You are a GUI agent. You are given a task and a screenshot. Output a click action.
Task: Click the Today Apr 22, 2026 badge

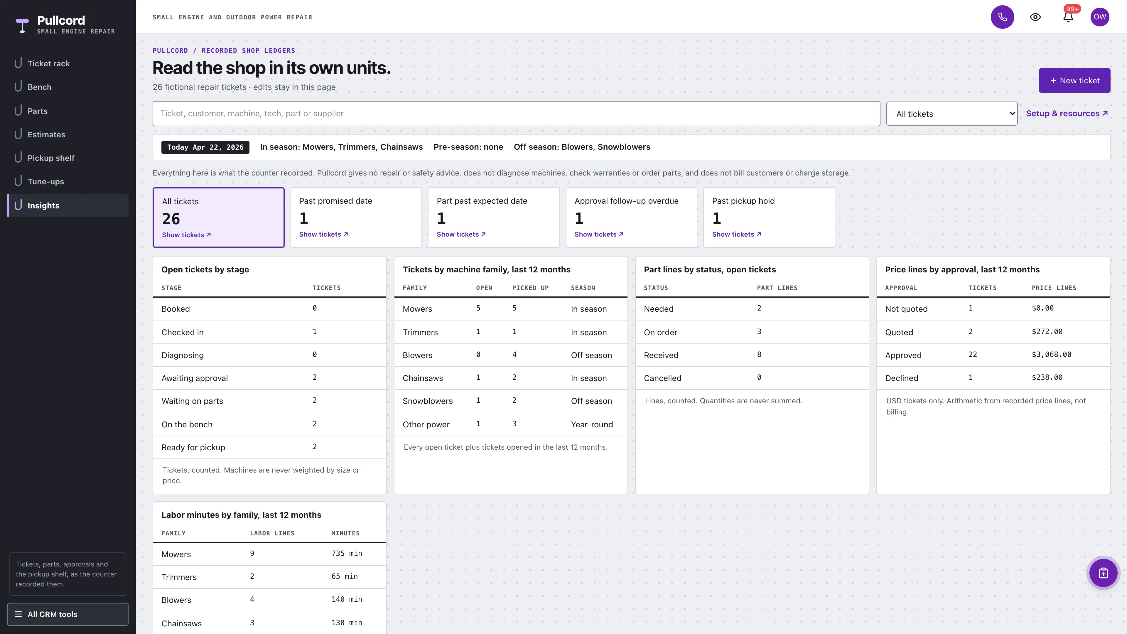point(205,147)
